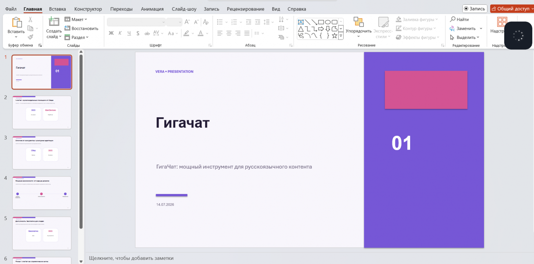
Task: Switch to the Слайд-шоу tab
Action: pyautogui.click(x=183, y=9)
